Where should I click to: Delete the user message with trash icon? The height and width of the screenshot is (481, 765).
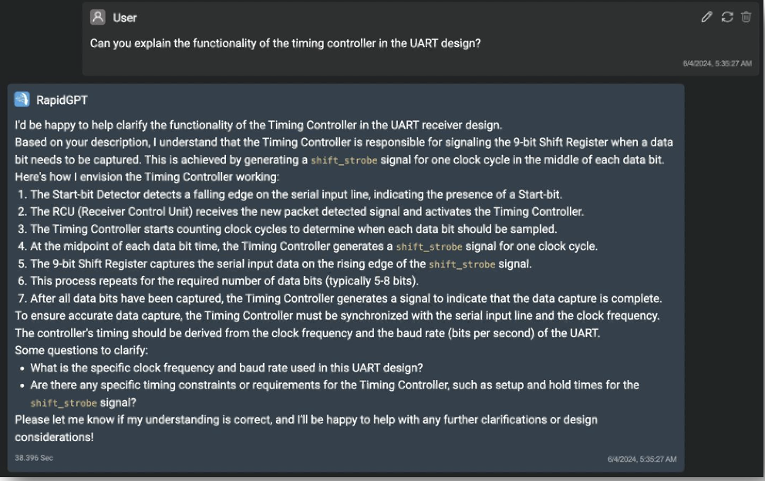coord(746,17)
